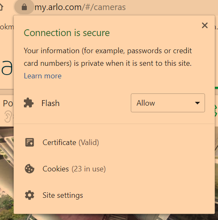Viewport: 218px width, 220px height.
Task: Click the cookie icon in the popup
Action: [29, 168]
